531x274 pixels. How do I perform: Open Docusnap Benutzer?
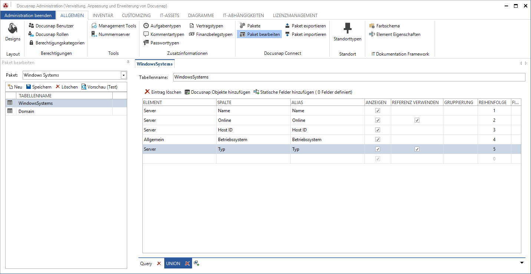[51, 26]
